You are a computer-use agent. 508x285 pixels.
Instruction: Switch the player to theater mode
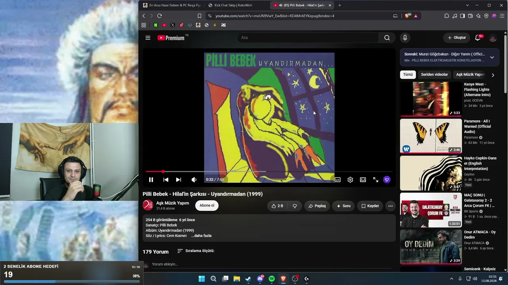click(363, 180)
